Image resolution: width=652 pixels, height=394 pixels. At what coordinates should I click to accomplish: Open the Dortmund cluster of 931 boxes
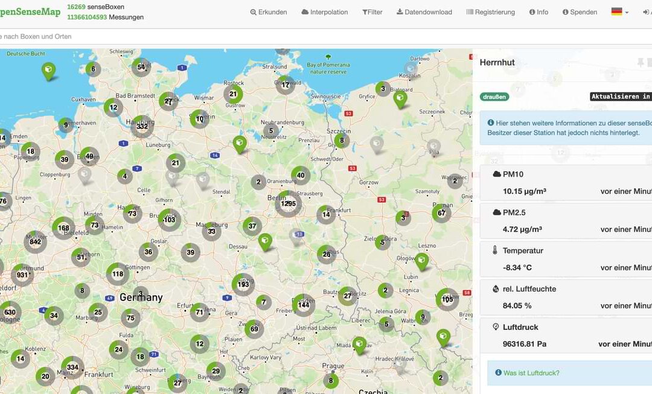tap(22, 275)
